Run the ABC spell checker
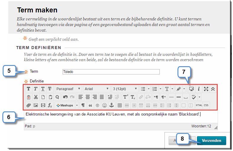The width and height of the screenshot is (233, 151). (x=194, y=97)
